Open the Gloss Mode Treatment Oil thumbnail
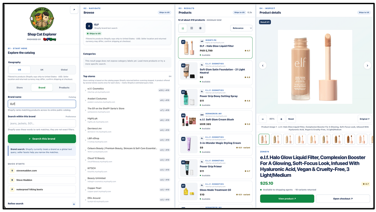Screen dimensions: 376x212 189,192
